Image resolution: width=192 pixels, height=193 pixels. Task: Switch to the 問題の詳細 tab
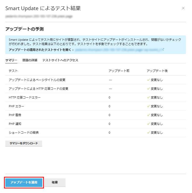tap(30, 60)
